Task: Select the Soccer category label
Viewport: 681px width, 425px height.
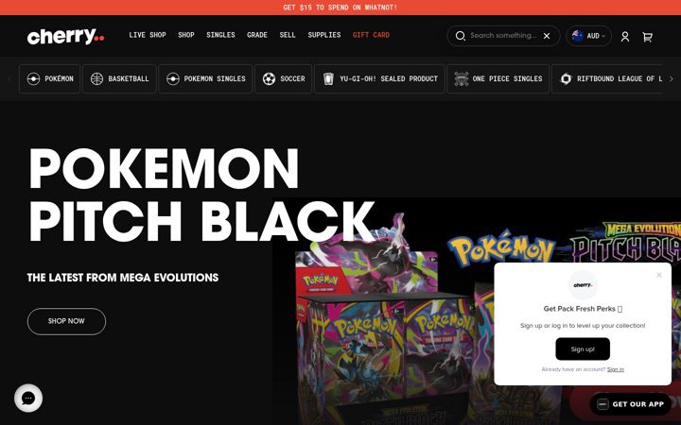Action: pos(292,79)
